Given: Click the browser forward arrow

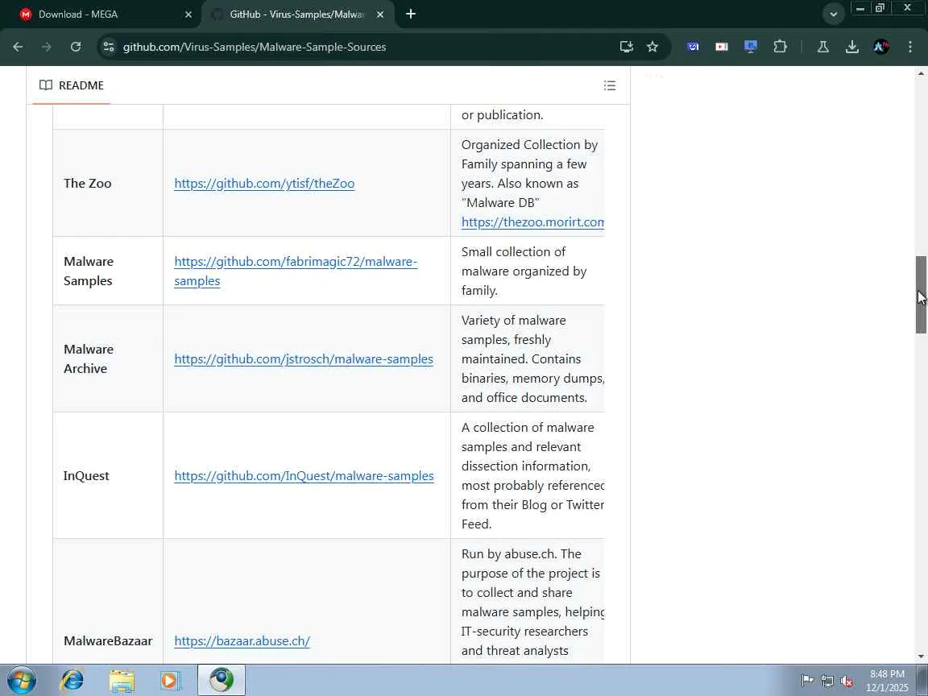Looking at the screenshot, I should tap(46, 47).
